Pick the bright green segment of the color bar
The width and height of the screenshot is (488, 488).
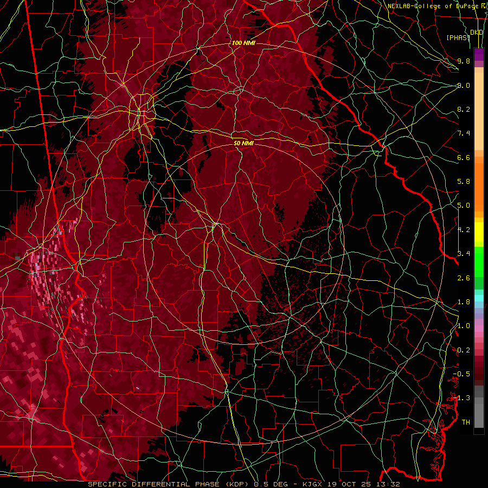(479, 261)
